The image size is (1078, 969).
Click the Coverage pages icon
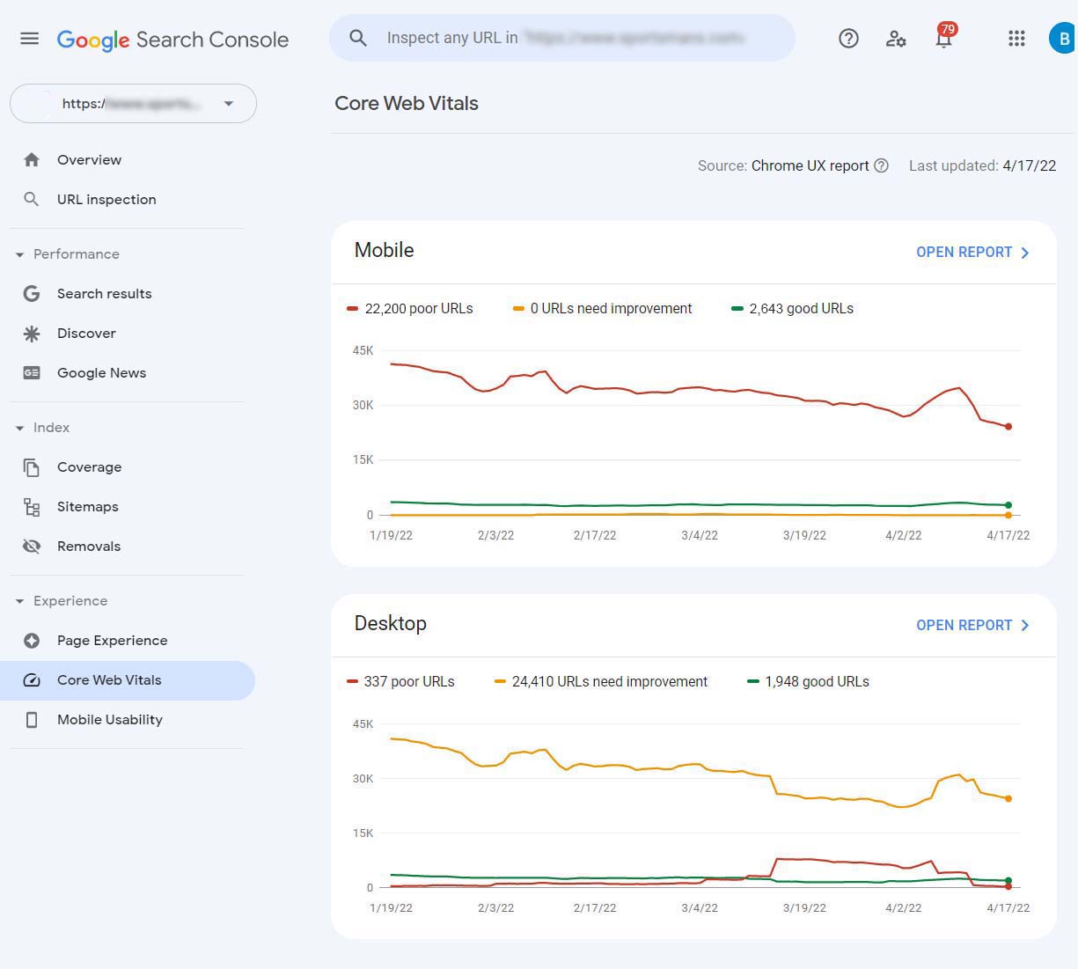pyautogui.click(x=32, y=467)
